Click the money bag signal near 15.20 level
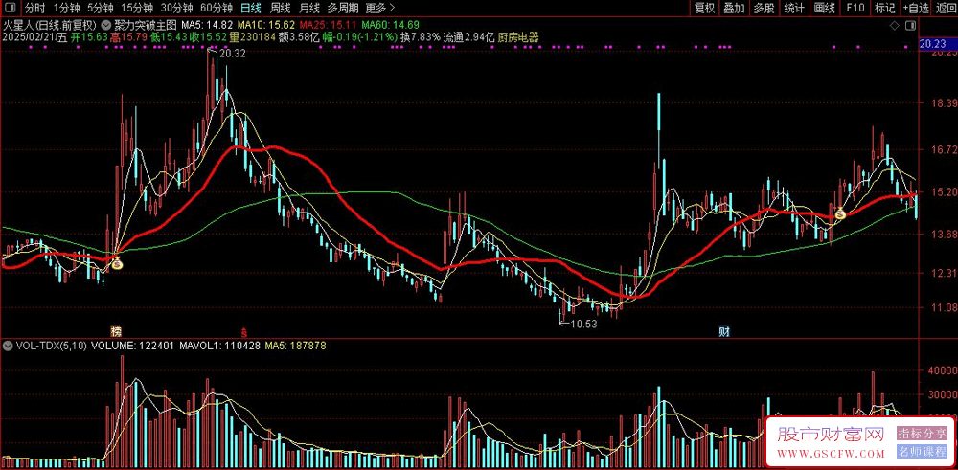Viewport: 958px width, 470px height. point(840,213)
